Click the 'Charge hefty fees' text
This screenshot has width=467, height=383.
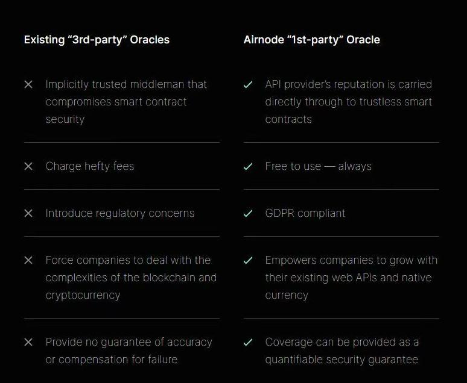click(90, 166)
